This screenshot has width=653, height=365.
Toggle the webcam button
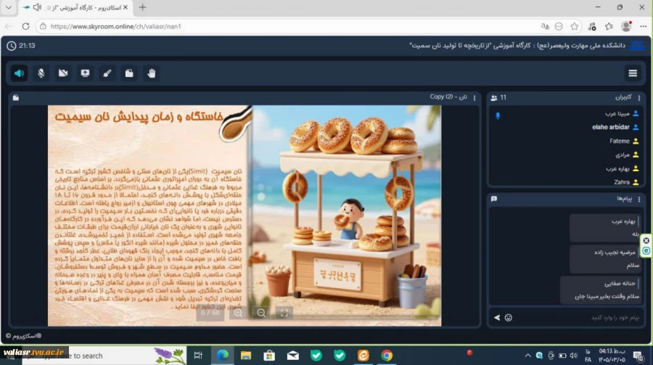tap(63, 73)
